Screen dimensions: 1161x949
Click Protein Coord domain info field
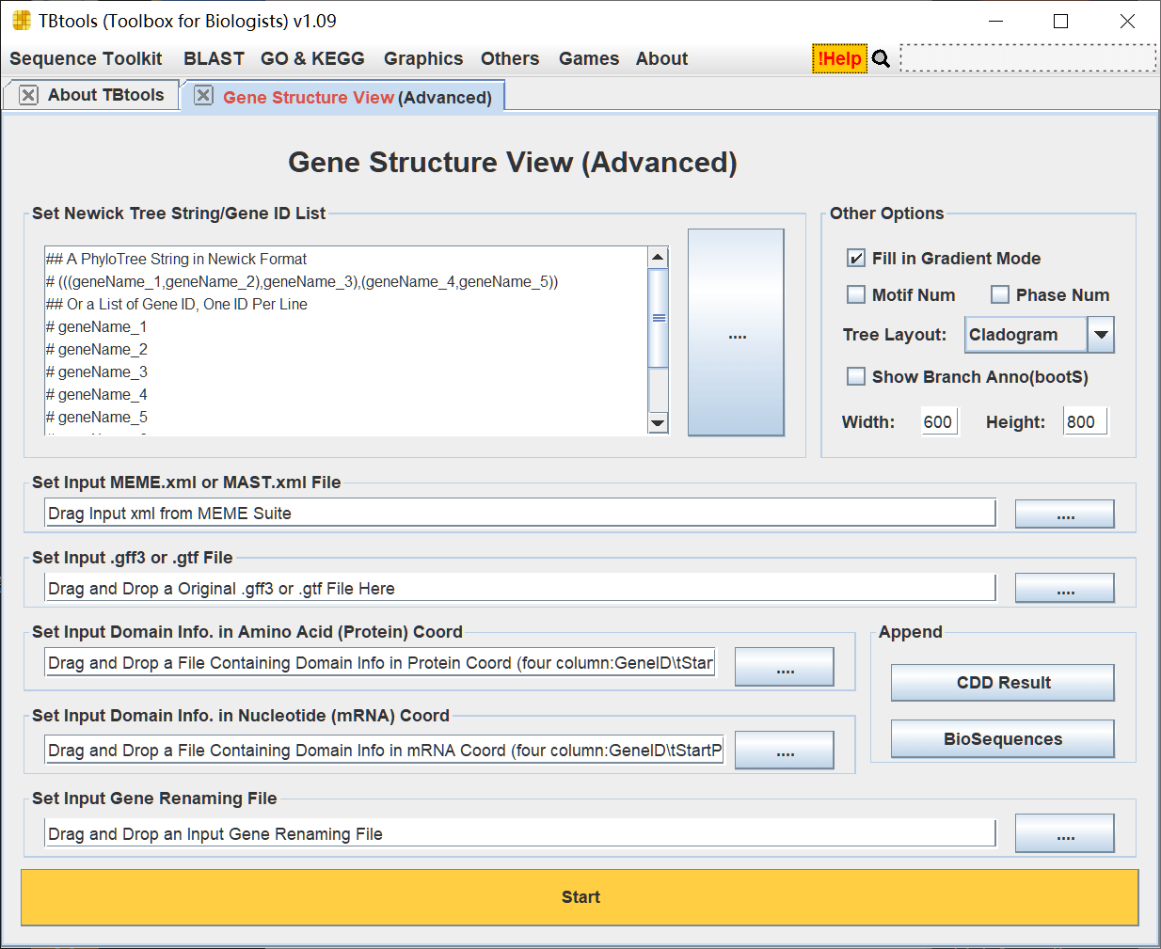(x=380, y=662)
